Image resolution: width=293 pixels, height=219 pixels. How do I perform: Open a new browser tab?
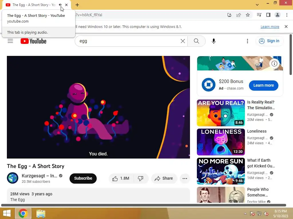point(77,5)
